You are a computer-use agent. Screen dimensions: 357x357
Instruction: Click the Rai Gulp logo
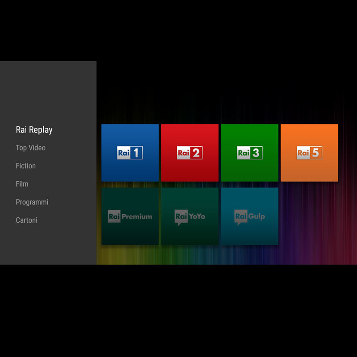(x=249, y=217)
